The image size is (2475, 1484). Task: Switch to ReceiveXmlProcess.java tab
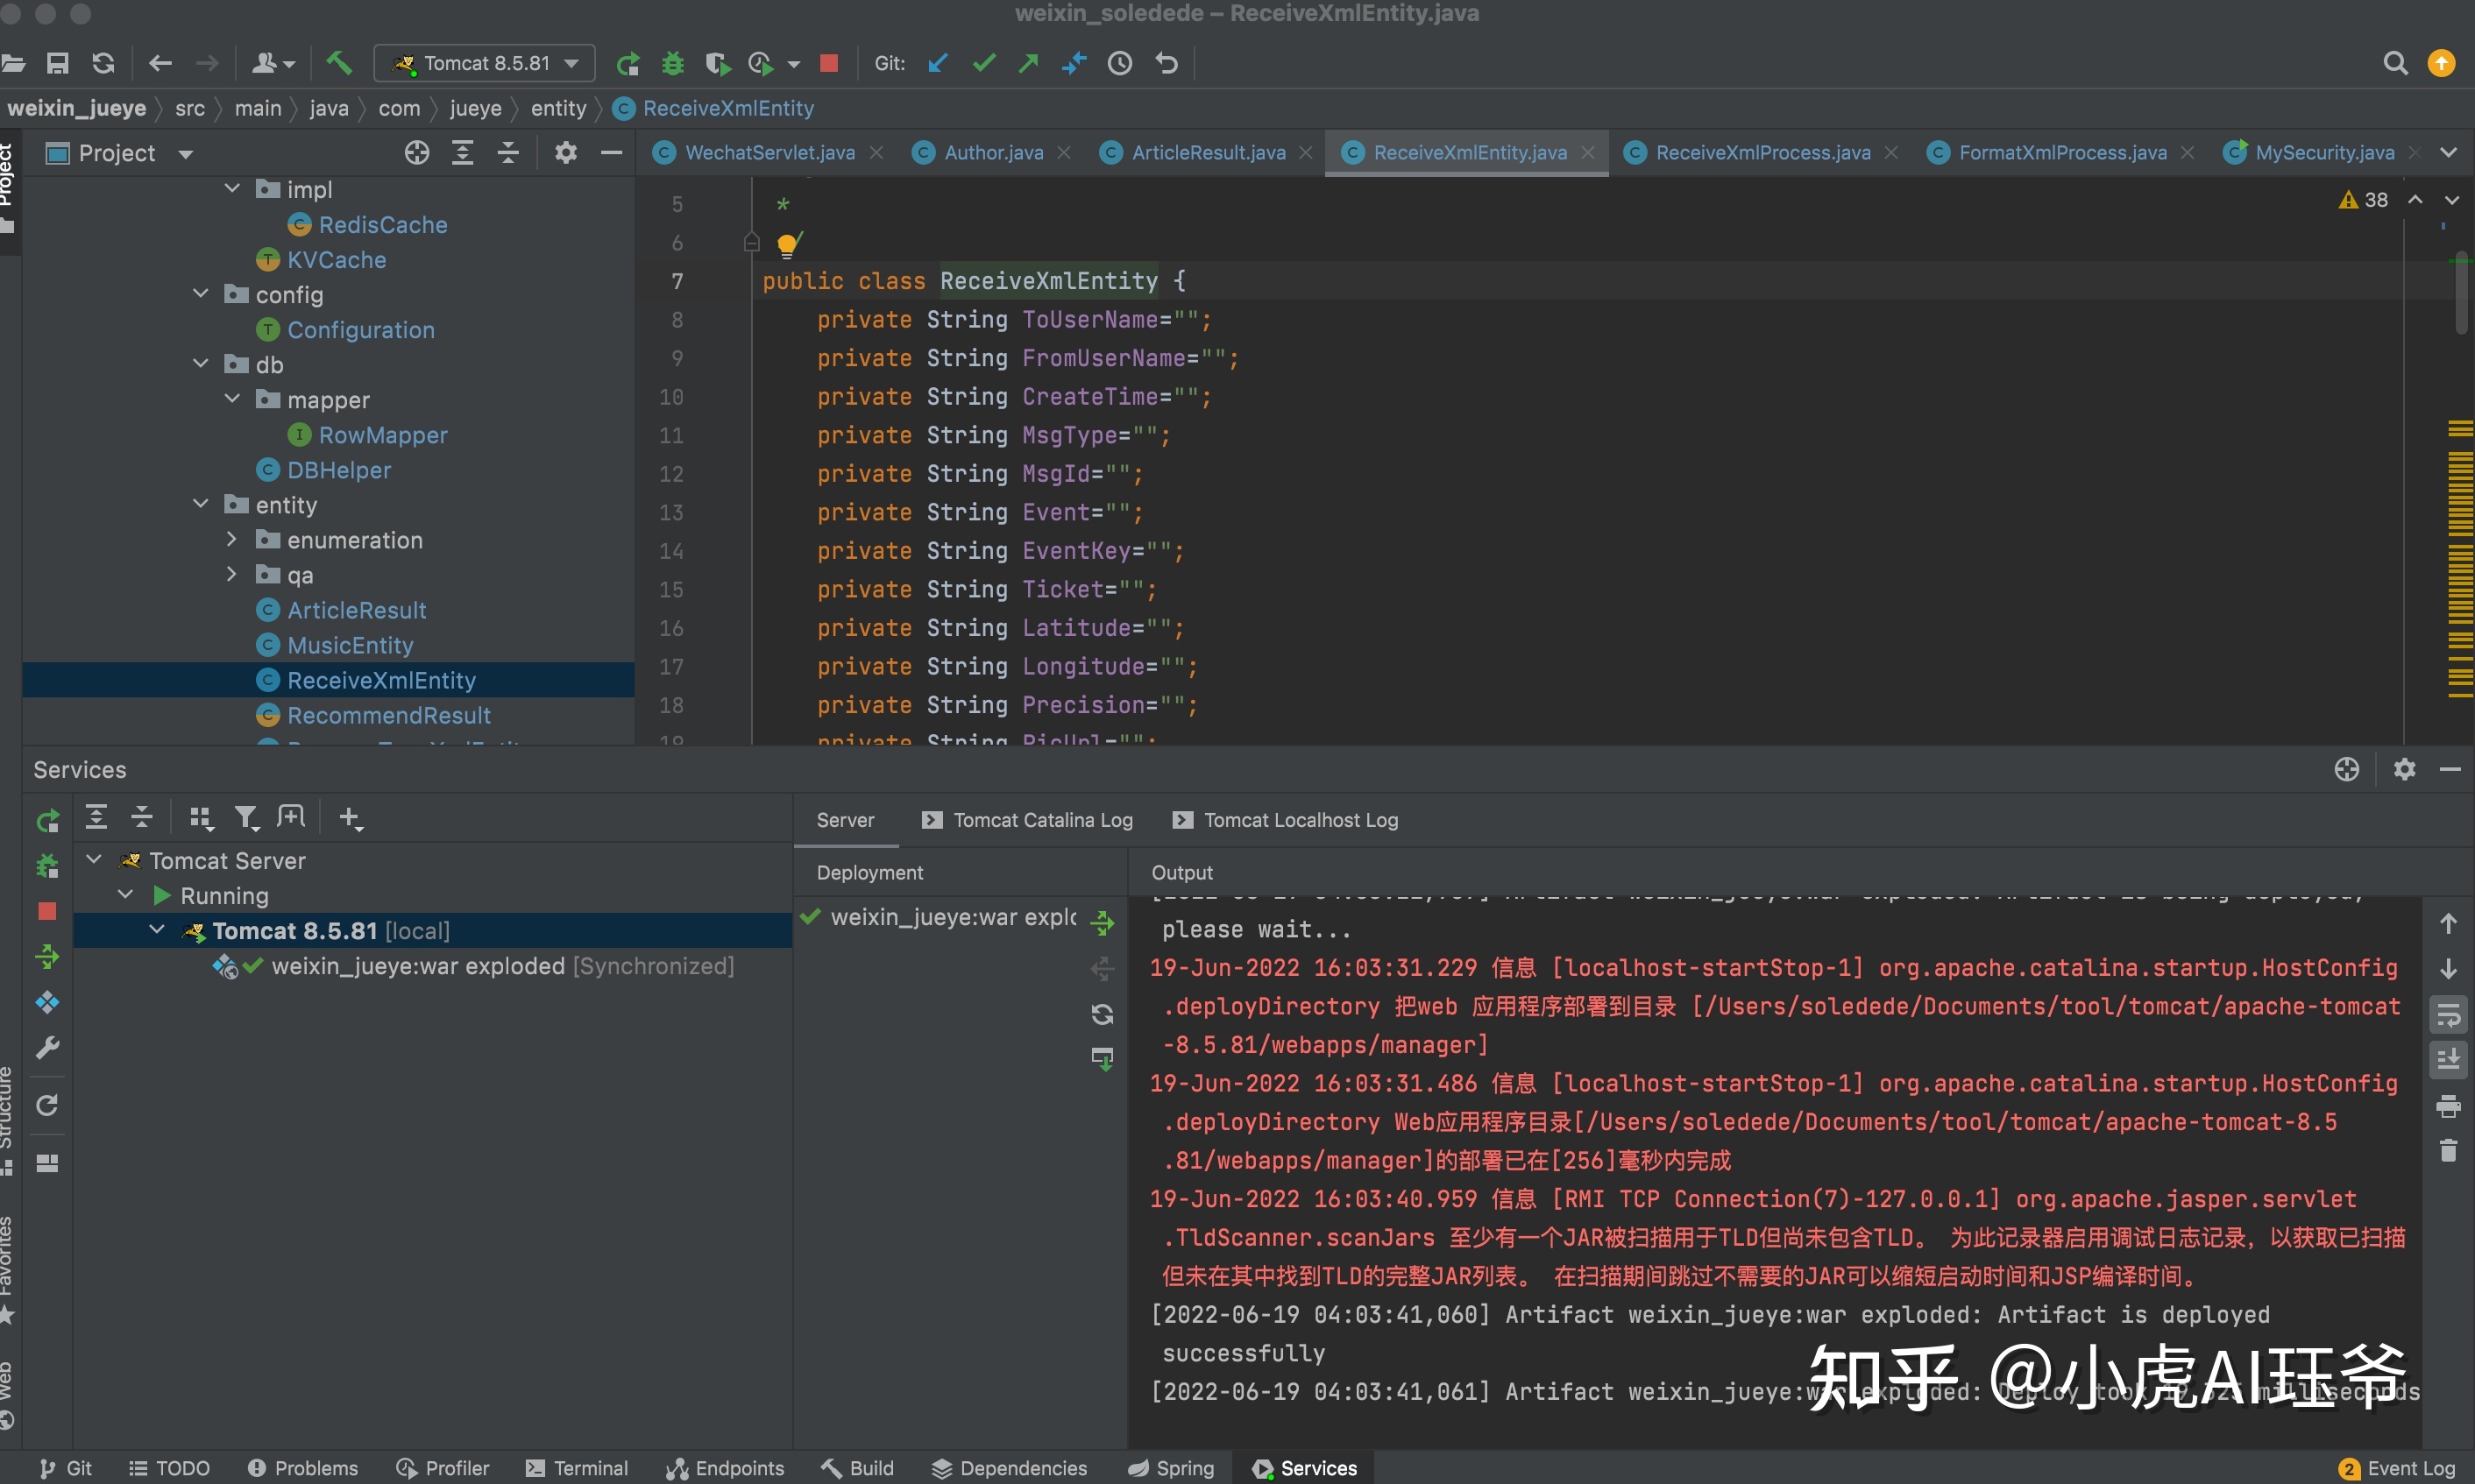(x=1762, y=153)
